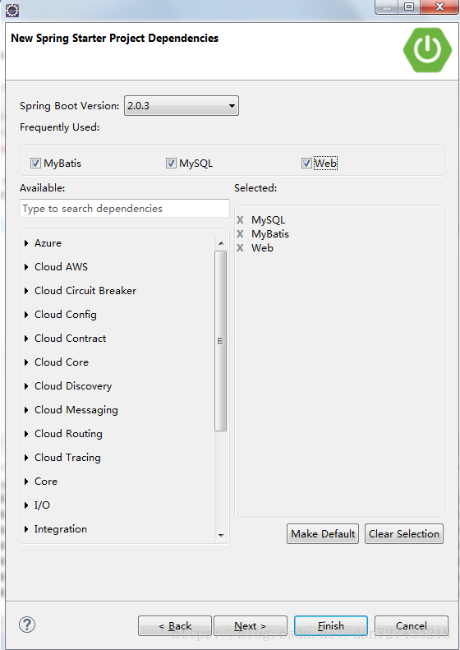
Task: Click the Finish button
Action: (x=331, y=625)
